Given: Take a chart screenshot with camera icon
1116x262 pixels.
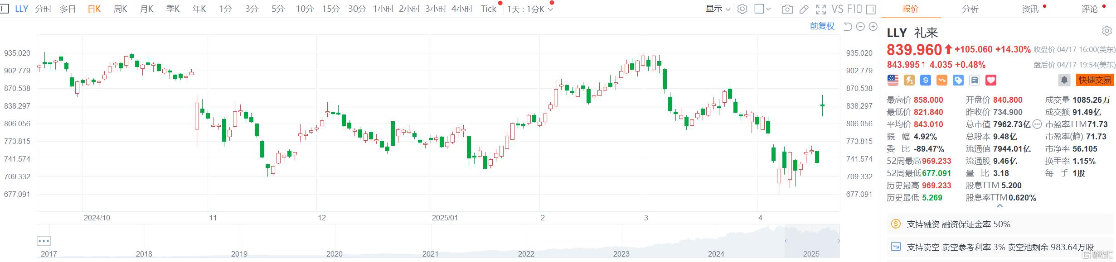Looking at the screenshot, I should [787, 9].
